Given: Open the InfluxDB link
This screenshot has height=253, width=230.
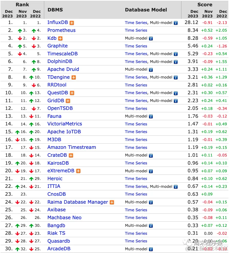Looking at the screenshot, I should [x=58, y=22].
